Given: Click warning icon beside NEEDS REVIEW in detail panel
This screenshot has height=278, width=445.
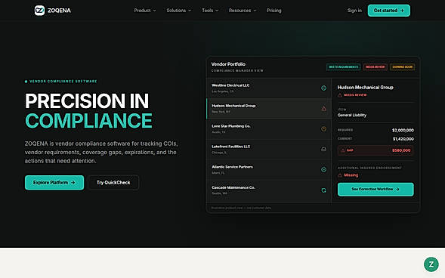Looking at the screenshot, I should pyautogui.click(x=340, y=95).
